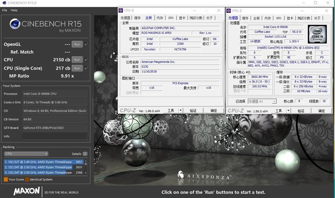This screenshot has width=335, height=198.
Task: Open 处理器 tab in left CPU-Z window
Action: coord(125,18)
